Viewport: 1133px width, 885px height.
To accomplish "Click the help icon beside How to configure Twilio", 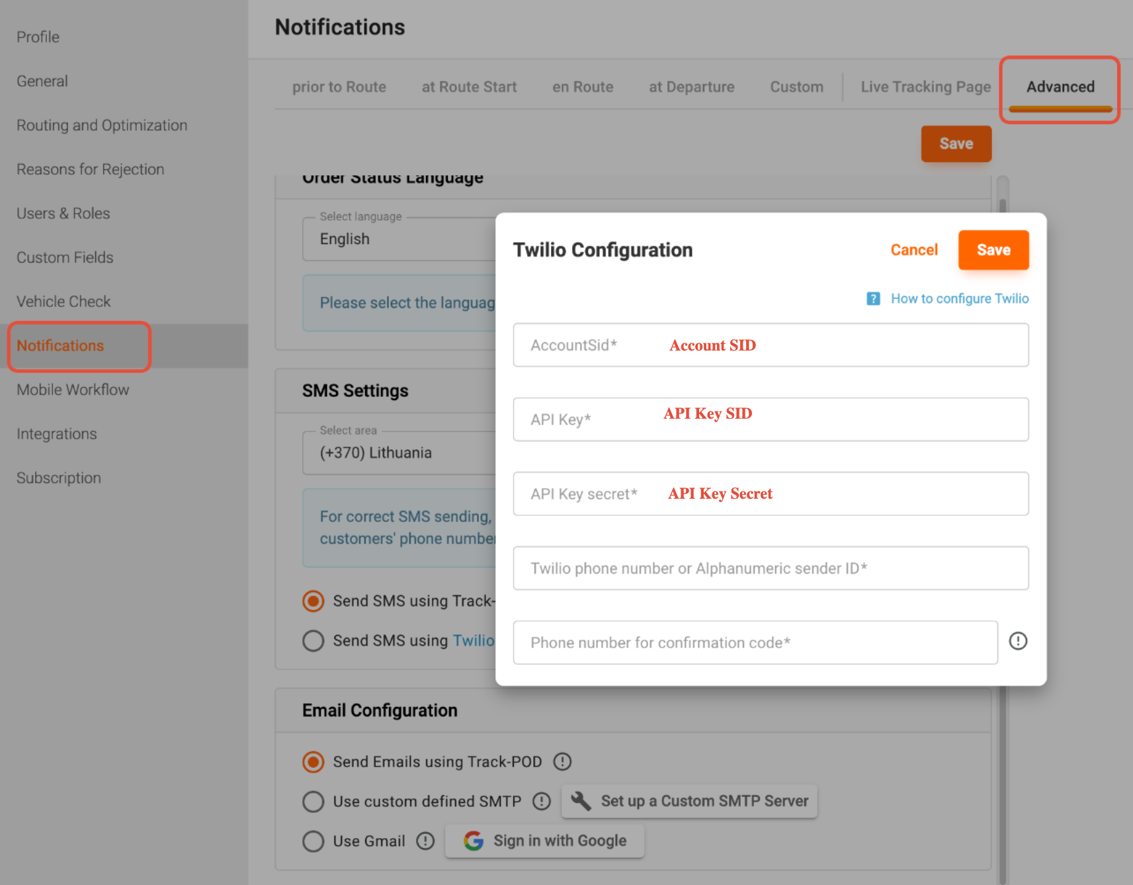I will coord(873,299).
